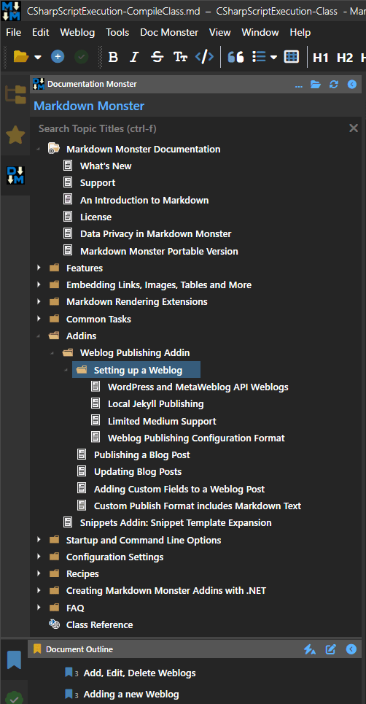Expand the Features folder
Viewport: 366px width, 704px height.
pyautogui.click(x=39, y=268)
